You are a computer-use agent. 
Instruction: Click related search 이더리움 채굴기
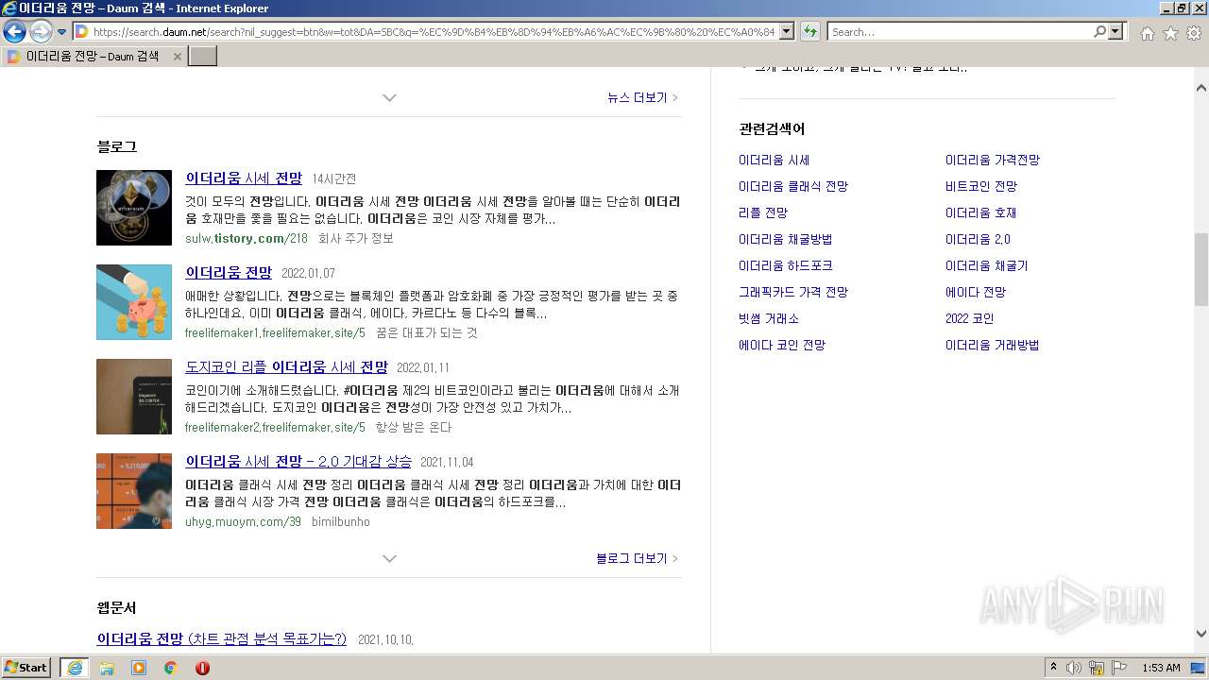click(x=986, y=266)
